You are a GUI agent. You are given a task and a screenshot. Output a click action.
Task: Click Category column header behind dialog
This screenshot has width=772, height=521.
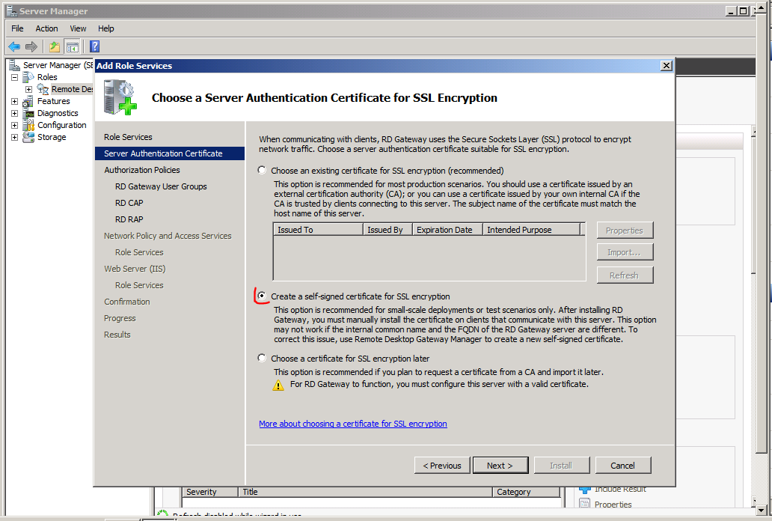527,492
